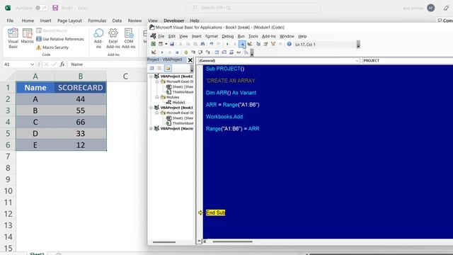Select row 9 header

click(8, 179)
